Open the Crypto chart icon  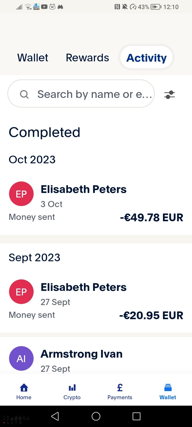[72, 388]
